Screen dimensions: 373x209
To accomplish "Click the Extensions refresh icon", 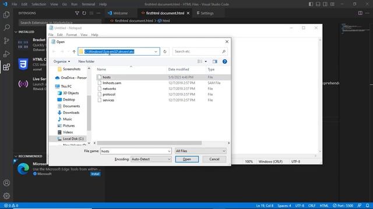I will click(84, 13).
